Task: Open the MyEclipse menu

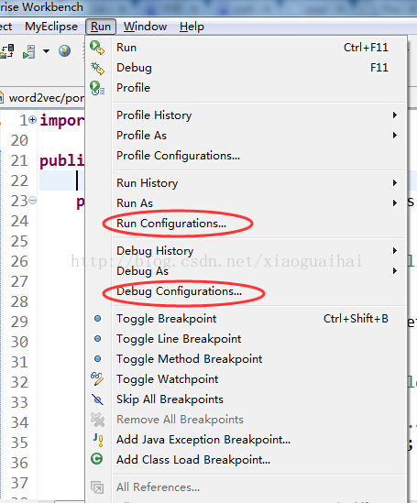Action: 51,27
